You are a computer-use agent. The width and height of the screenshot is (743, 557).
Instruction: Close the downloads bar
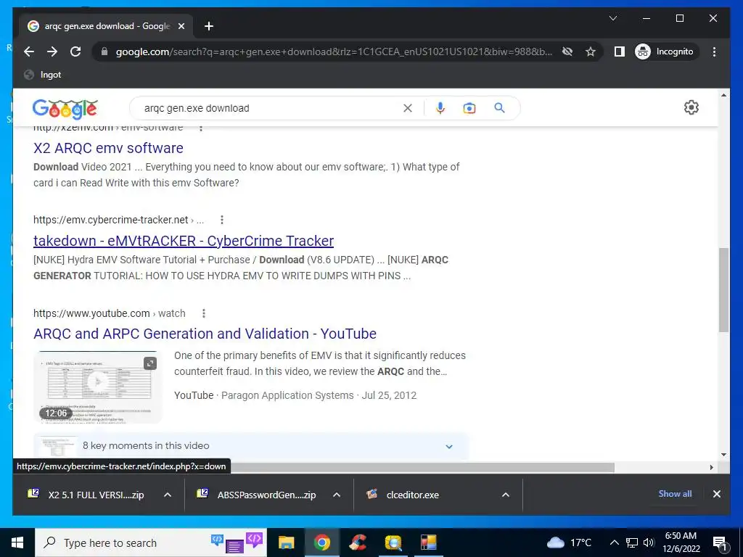[x=716, y=494]
